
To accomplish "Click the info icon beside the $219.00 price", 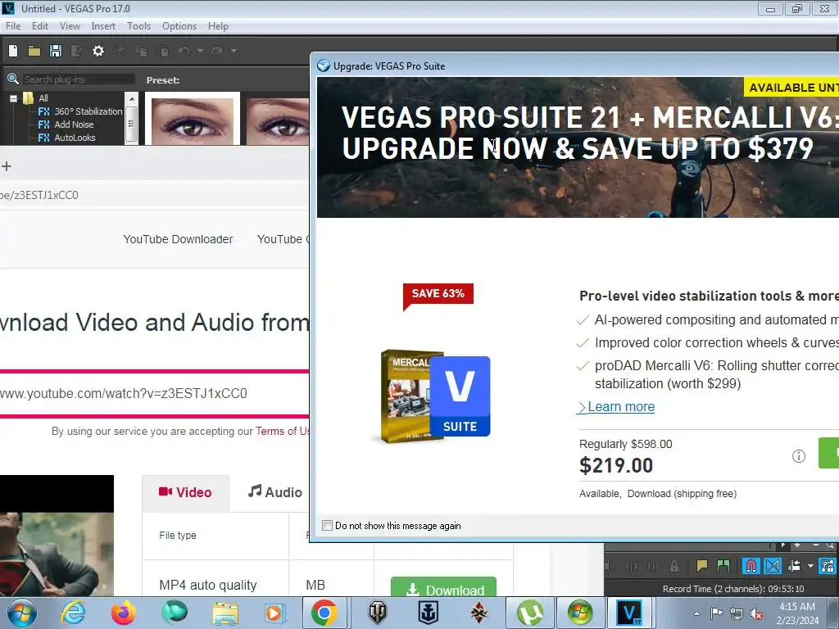I will [x=798, y=456].
